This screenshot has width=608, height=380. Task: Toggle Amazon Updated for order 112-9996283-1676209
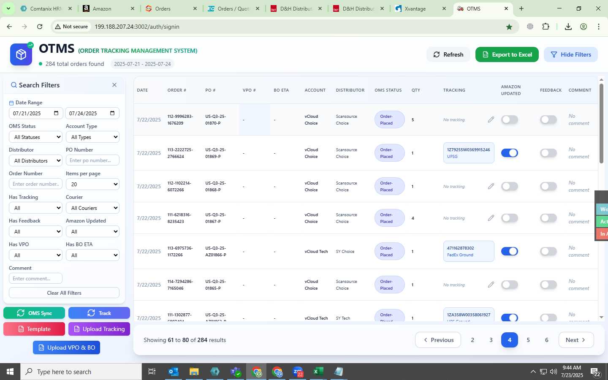(x=510, y=119)
